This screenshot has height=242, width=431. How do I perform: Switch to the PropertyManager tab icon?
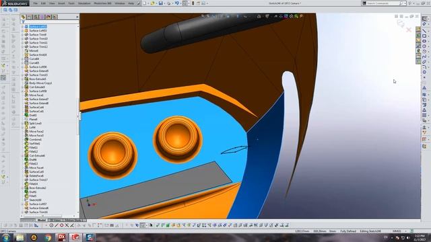coord(30,17)
